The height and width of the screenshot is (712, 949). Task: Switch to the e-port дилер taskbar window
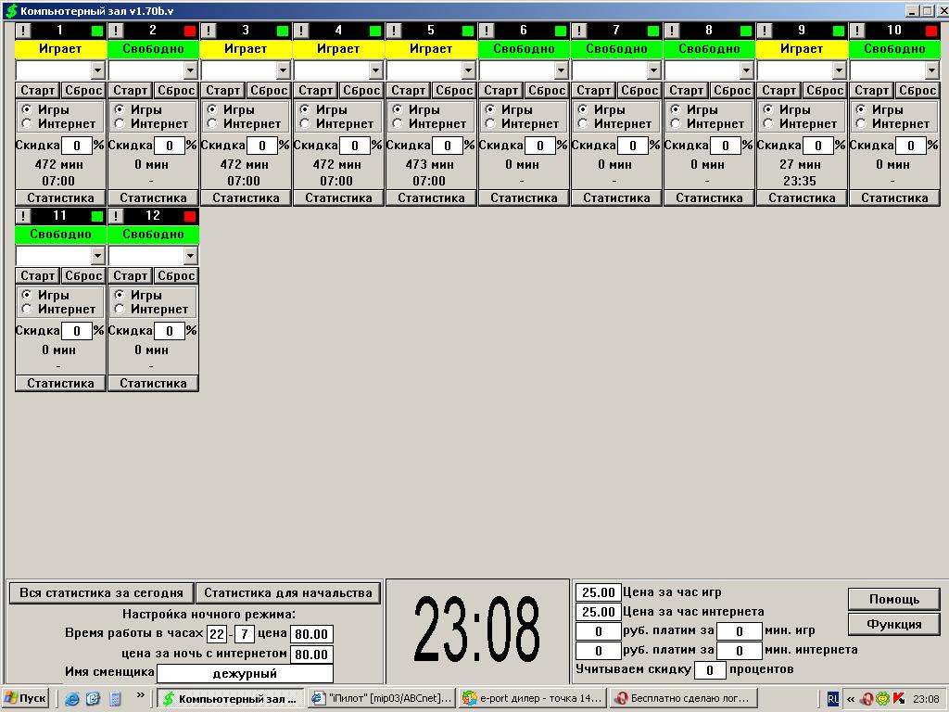coord(534,698)
